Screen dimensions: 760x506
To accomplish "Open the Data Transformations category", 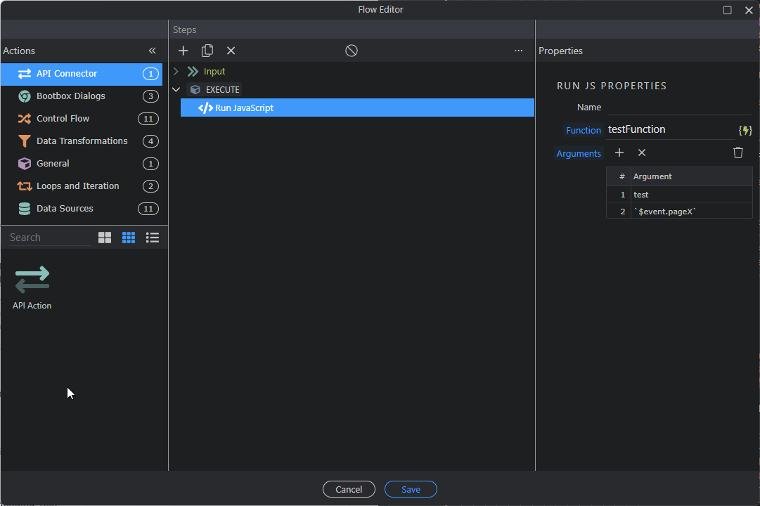I will (x=82, y=141).
